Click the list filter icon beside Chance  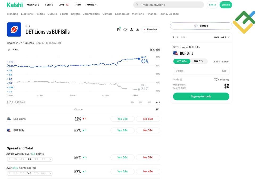point(157,109)
